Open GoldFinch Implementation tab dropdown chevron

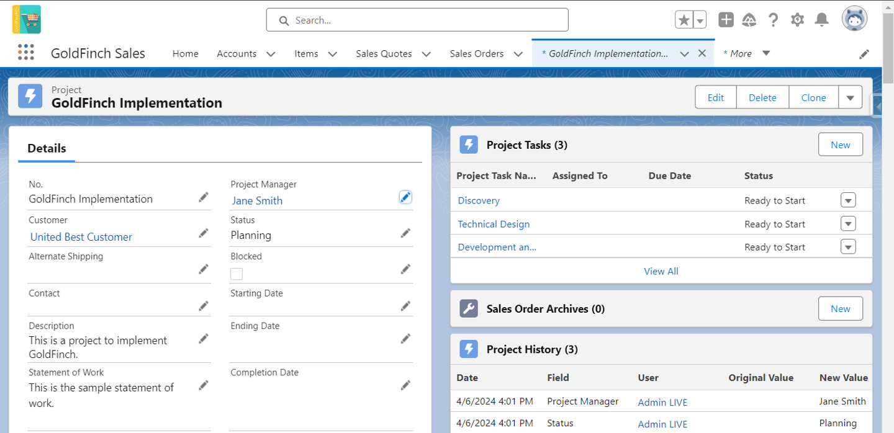click(684, 54)
